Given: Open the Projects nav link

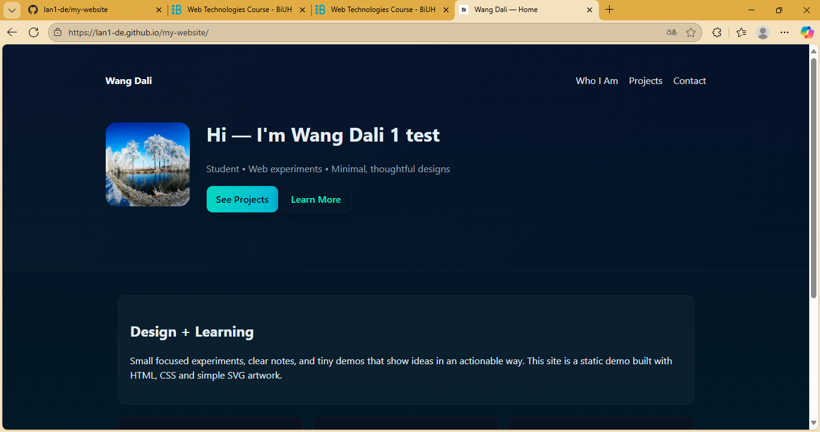Looking at the screenshot, I should pos(646,81).
